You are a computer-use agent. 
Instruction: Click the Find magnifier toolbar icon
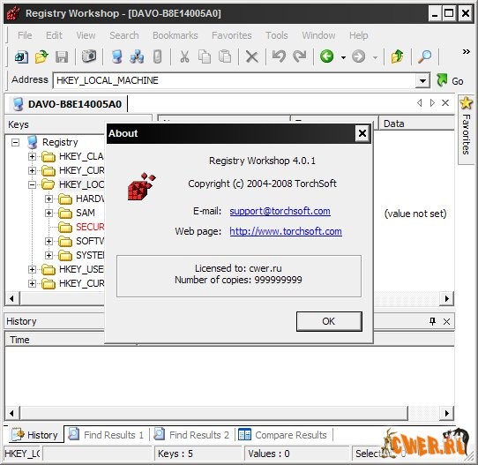coord(424,56)
